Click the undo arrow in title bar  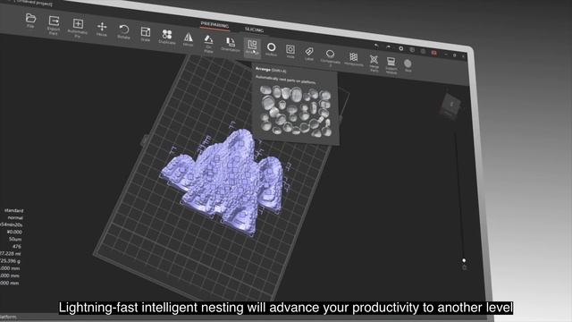[x=376, y=46]
